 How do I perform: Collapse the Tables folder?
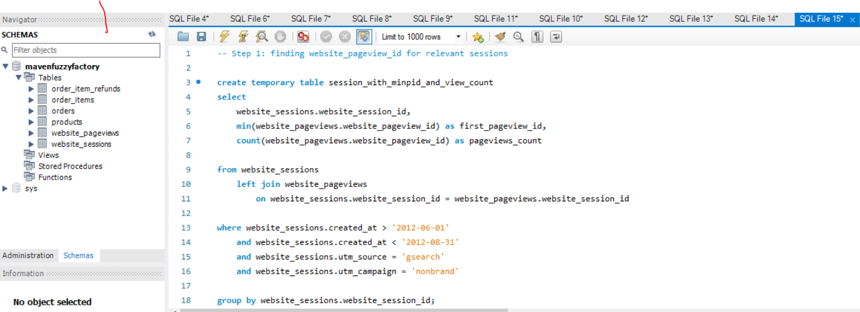pos(18,77)
